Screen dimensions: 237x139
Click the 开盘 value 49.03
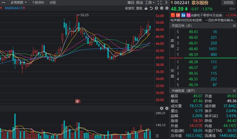tap(231, 96)
